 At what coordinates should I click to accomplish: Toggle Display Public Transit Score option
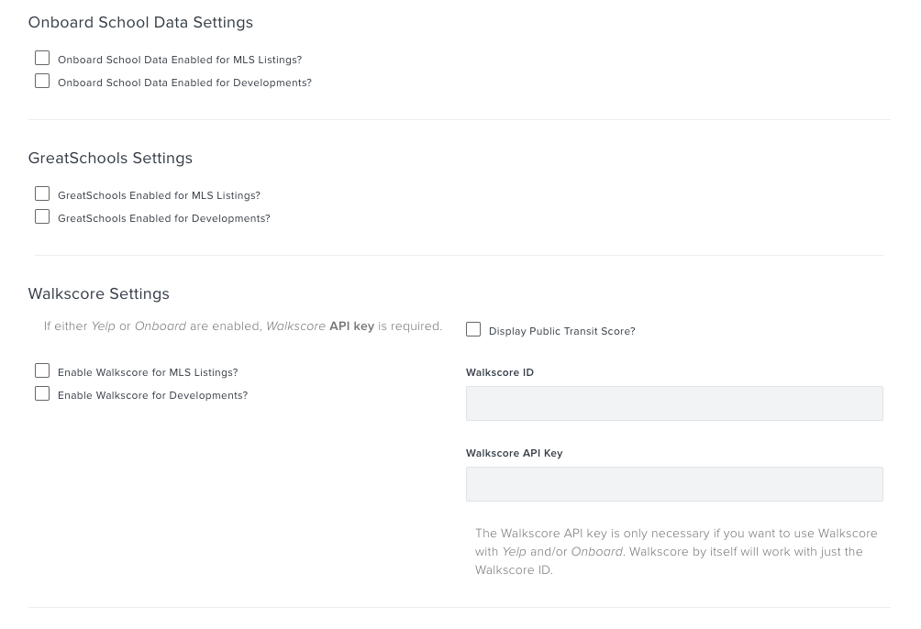point(473,329)
